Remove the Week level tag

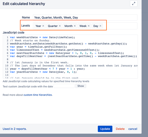88,26
